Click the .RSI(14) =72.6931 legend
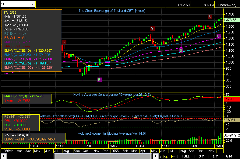Image resolution: width=240 pixels, height=159 pixels. tap(18, 116)
